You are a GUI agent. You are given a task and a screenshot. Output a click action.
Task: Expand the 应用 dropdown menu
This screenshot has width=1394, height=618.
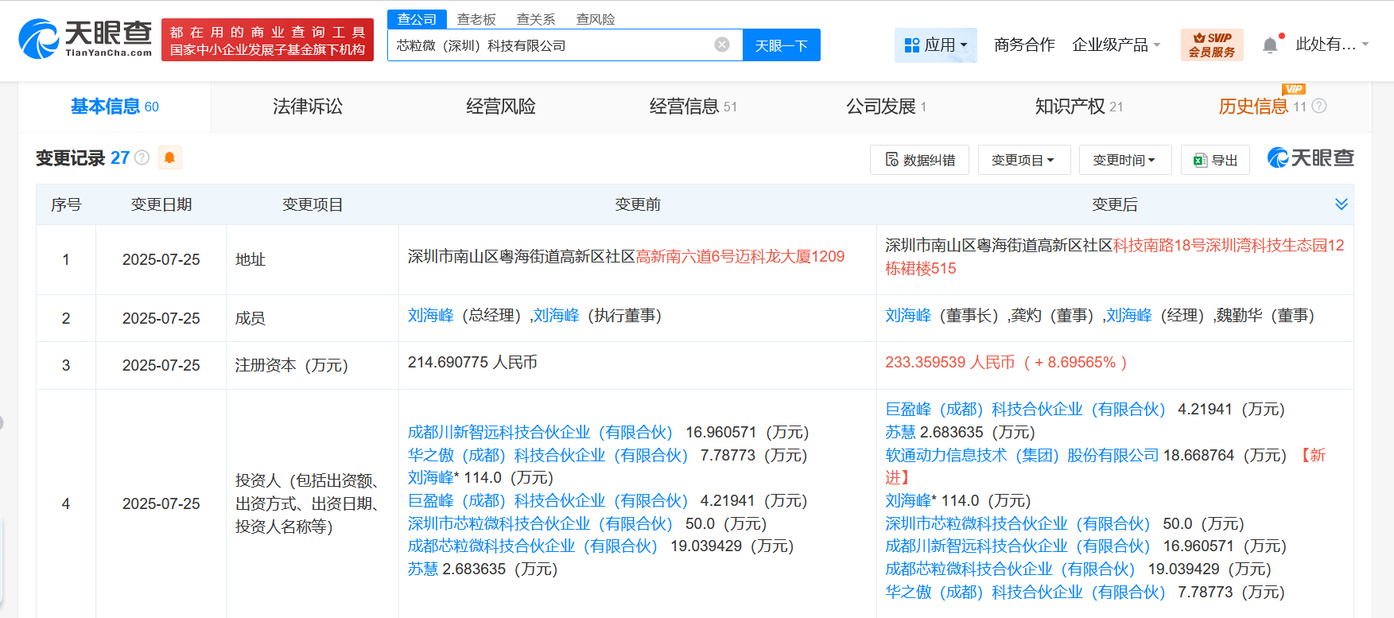pos(936,45)
